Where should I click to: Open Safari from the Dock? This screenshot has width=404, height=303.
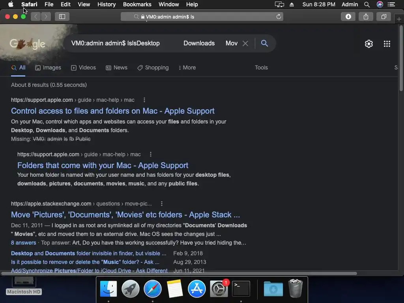tap(153, 288)
